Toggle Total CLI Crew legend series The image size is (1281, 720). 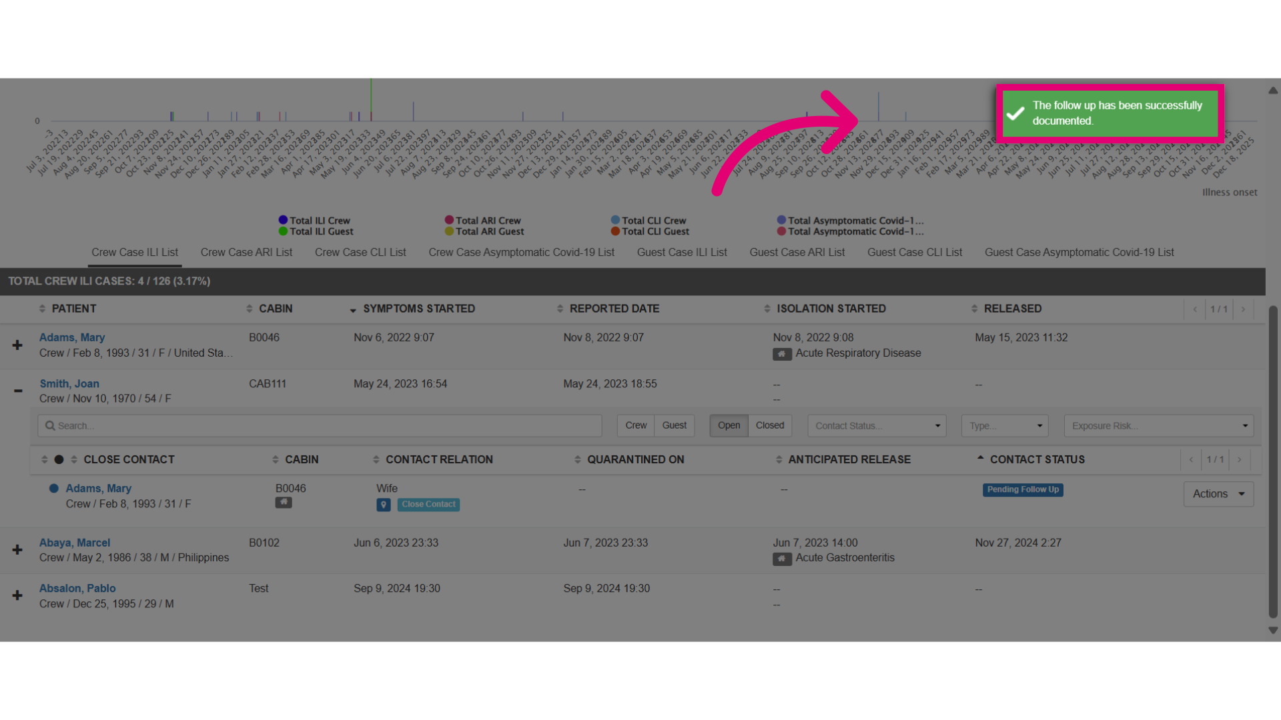649,221
